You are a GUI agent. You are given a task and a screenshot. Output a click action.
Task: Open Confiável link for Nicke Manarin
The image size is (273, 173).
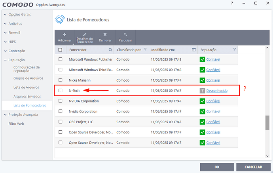[213, 80]
